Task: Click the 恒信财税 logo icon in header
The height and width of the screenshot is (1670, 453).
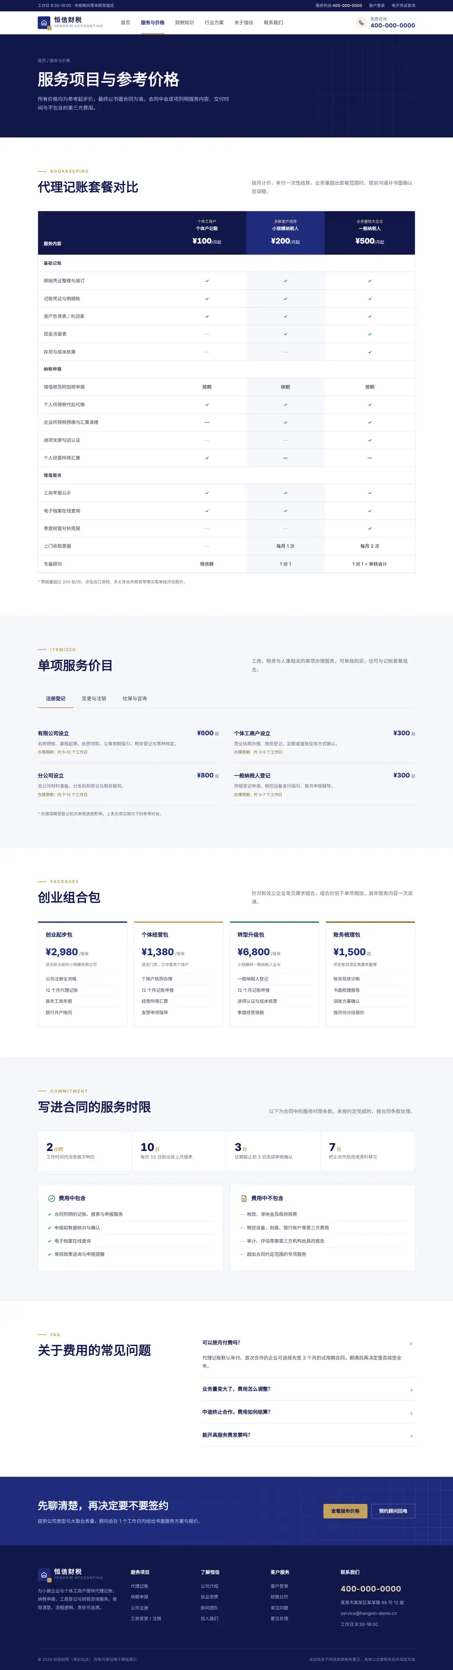Action: 44,23
